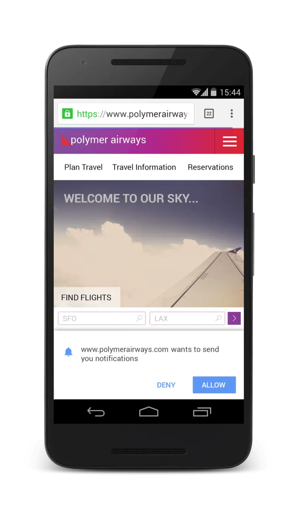Tap the red Polymer Airways logo icon
This screenshot has width=299, height=513.
tap(66, 140)
